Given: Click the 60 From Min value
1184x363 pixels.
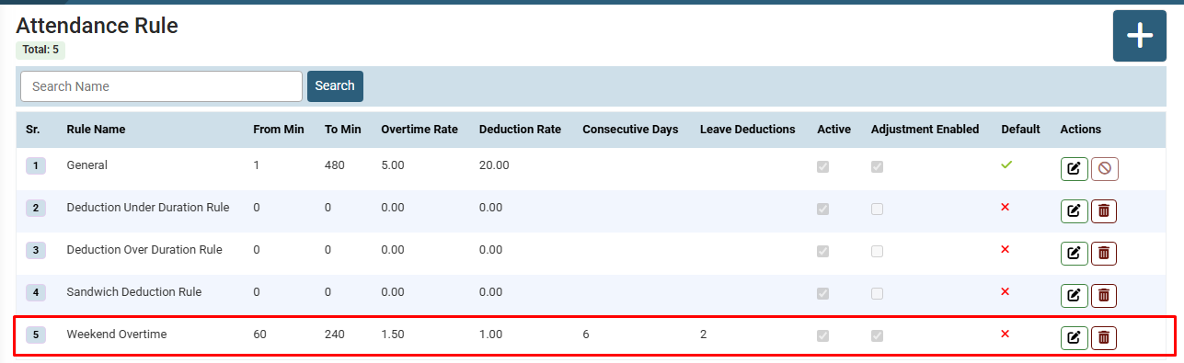Looking at the screenshot, I should click(260, 335).
